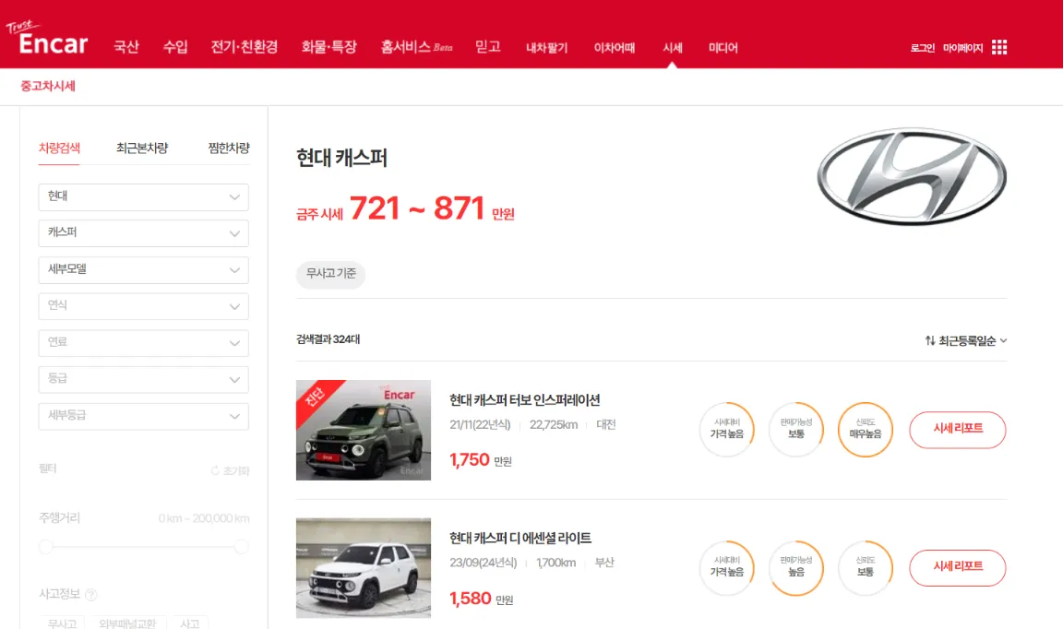Click the 신뢰도 보통 gauge for 1,580 listing
The image size is (1063, 629).
click(865, 568)
